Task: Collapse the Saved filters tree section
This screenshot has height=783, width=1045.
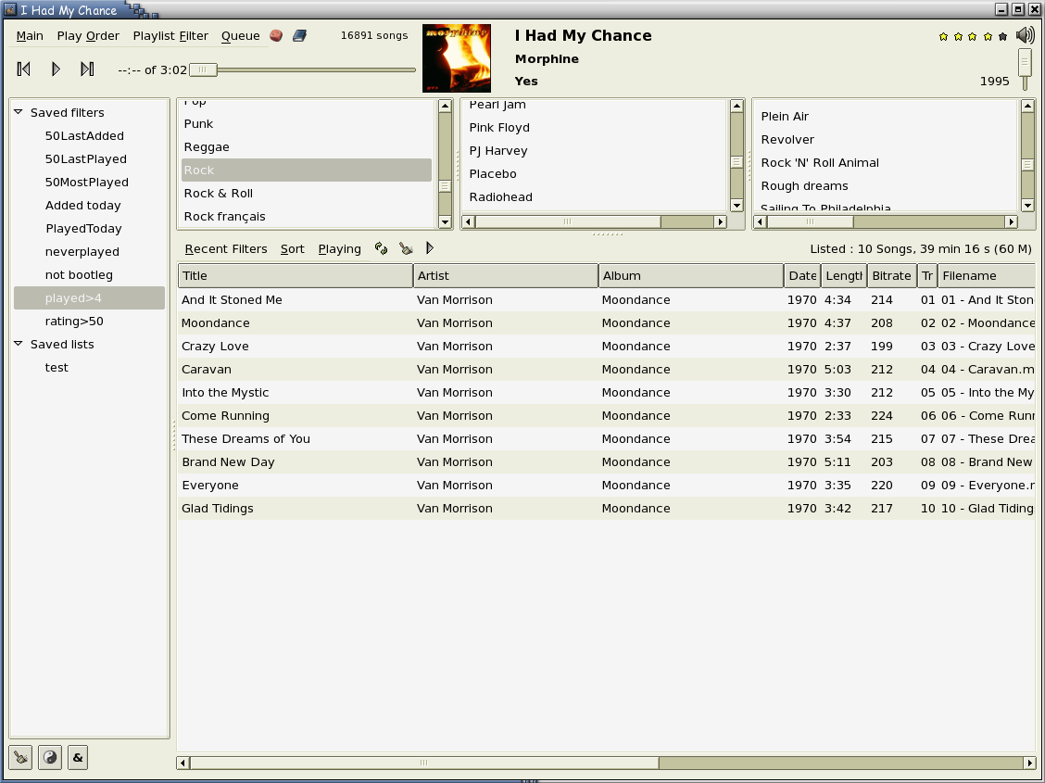Action: [x=19, y=112]
